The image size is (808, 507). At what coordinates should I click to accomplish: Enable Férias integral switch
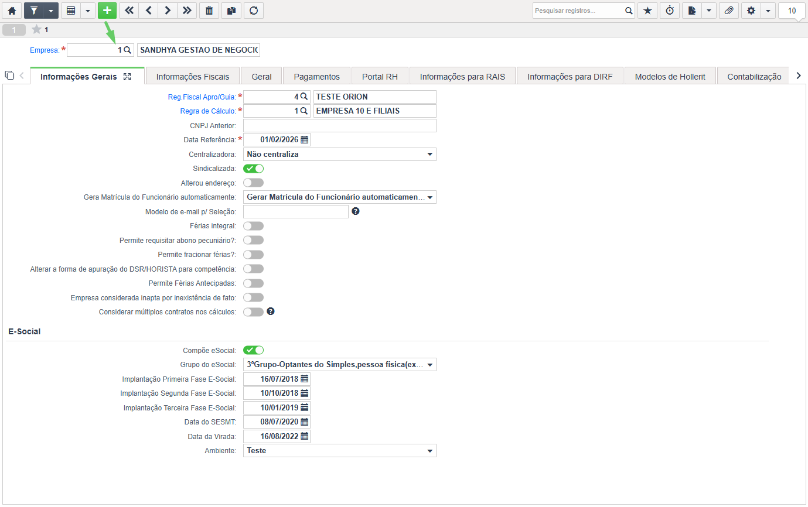pyautogui.click(x=253, y=226)
